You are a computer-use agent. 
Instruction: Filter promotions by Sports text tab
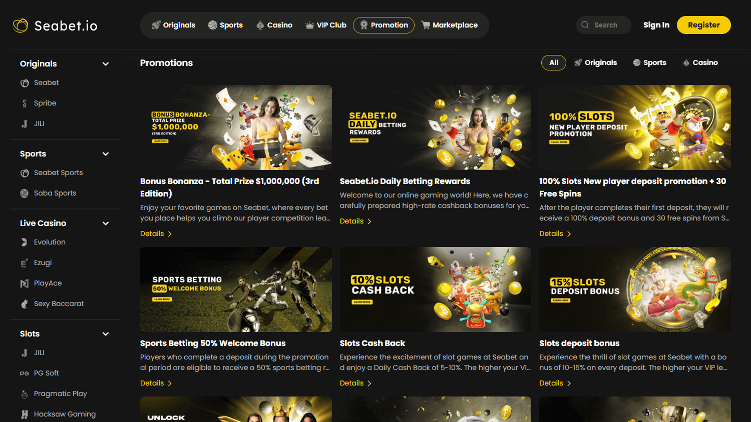(655, 62)
